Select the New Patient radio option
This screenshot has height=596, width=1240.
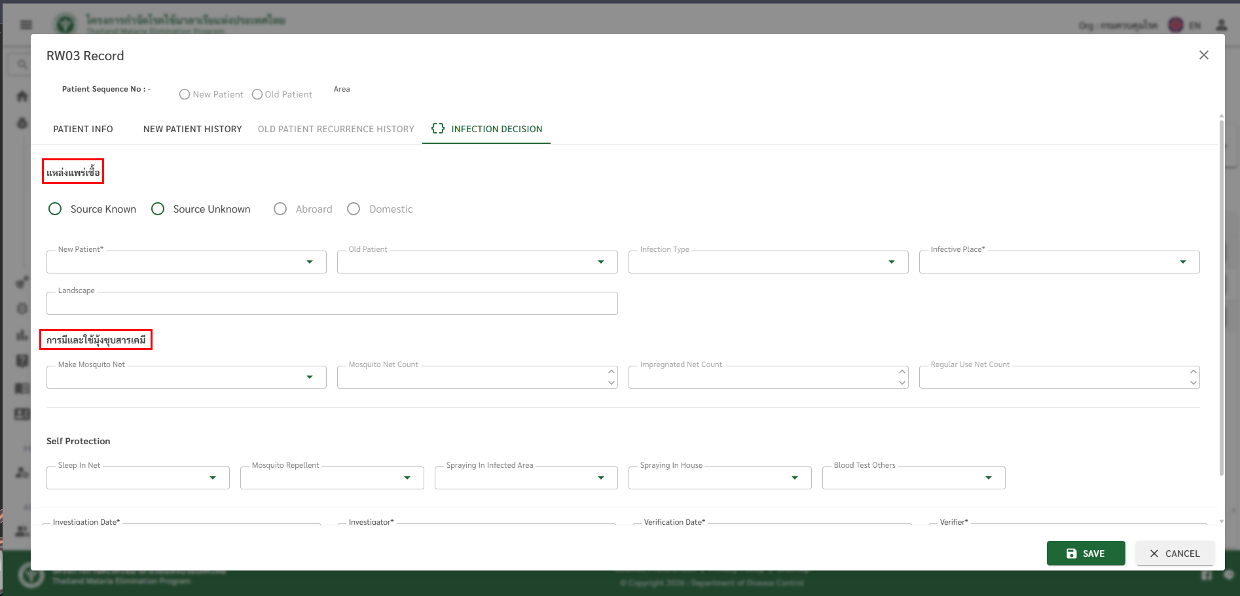point(185,95)
